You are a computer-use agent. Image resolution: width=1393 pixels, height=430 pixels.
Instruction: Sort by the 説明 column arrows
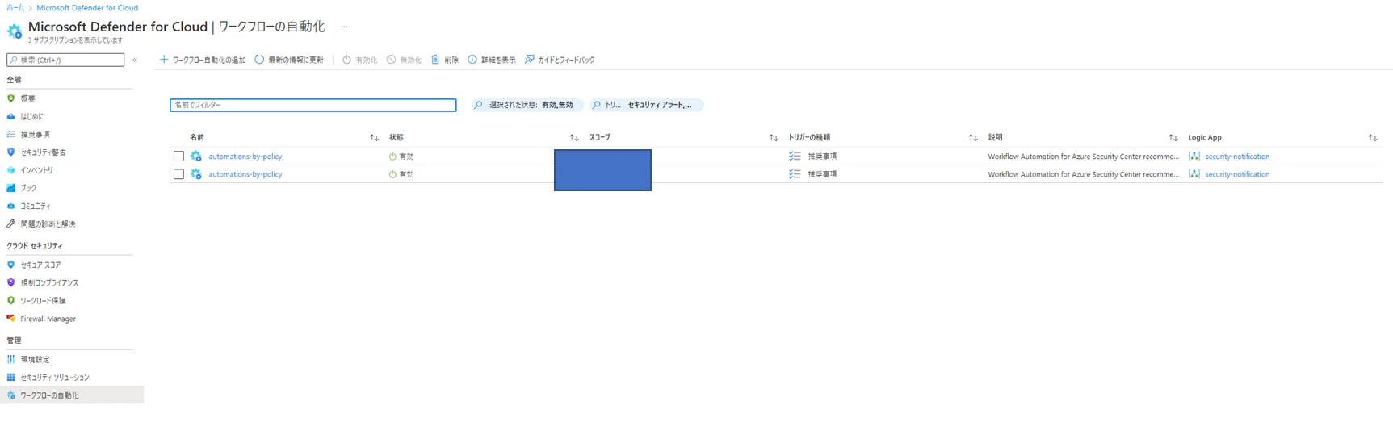(1173, 138)
